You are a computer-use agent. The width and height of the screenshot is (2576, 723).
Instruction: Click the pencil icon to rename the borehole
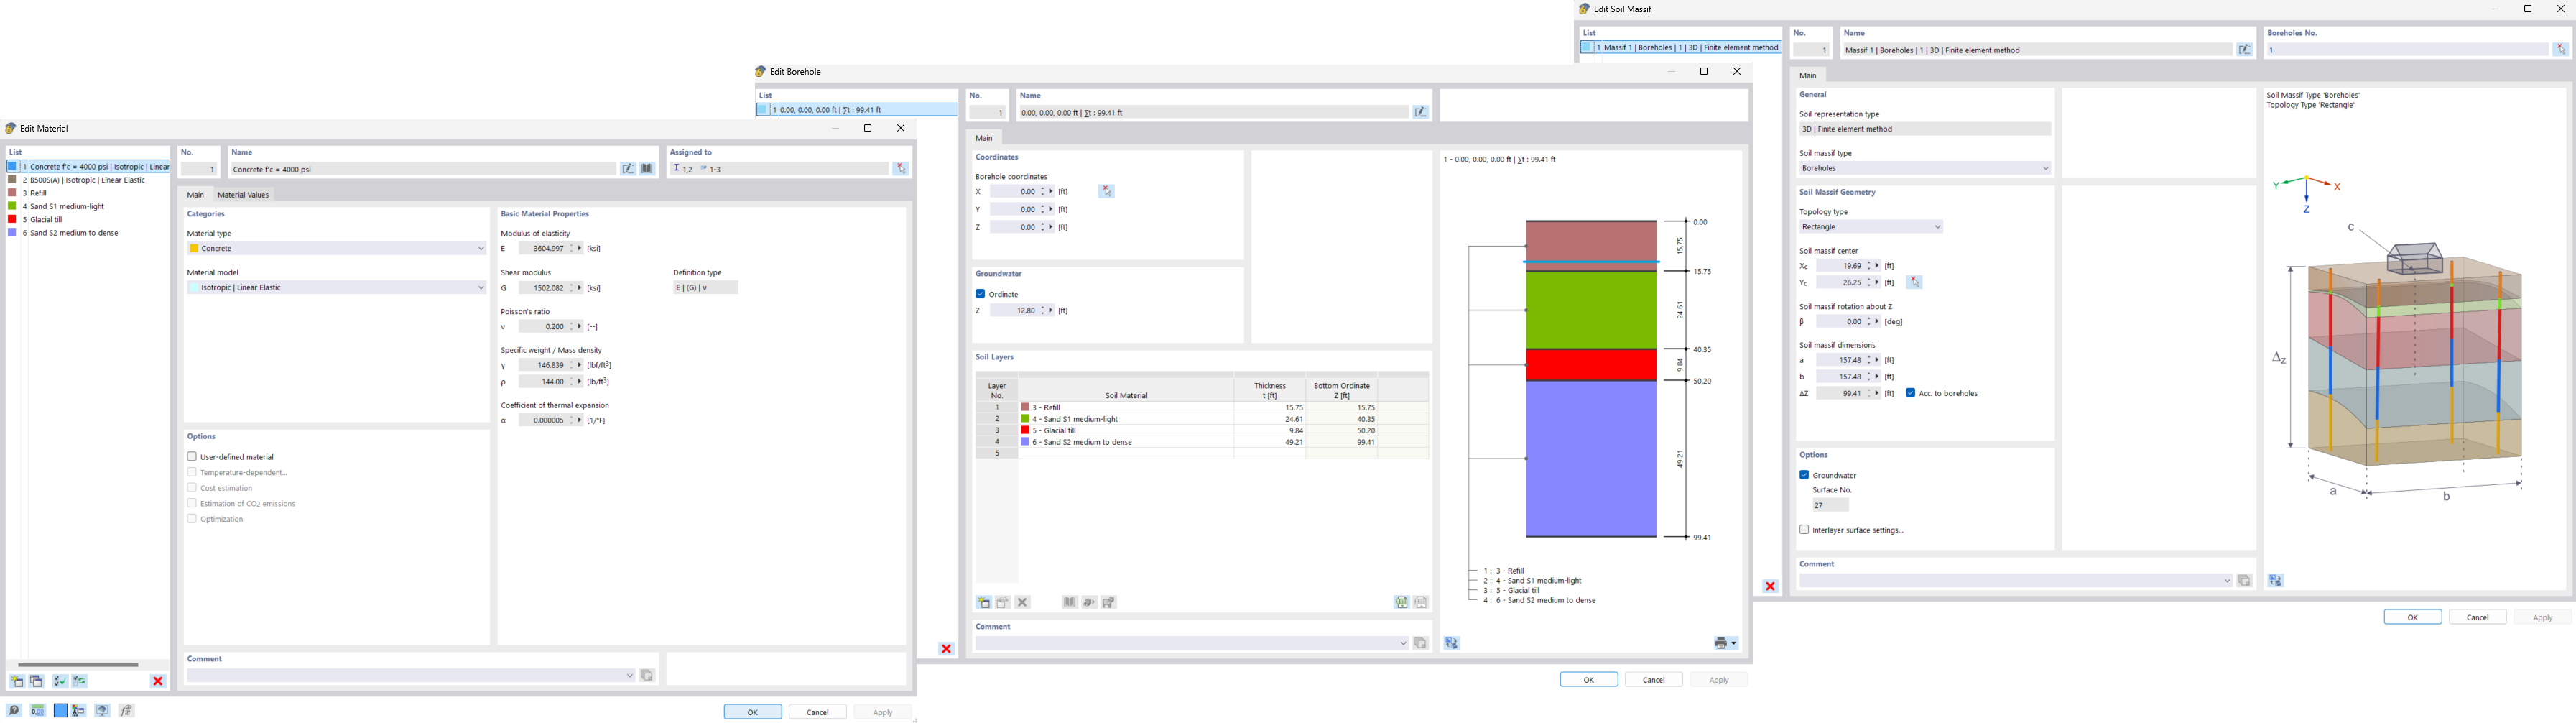[1420, 111]
